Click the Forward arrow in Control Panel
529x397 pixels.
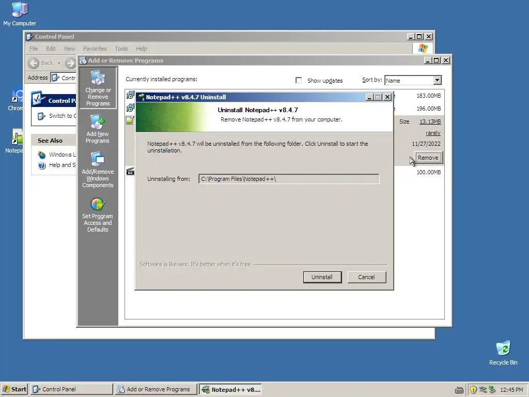tap(70, 63)
